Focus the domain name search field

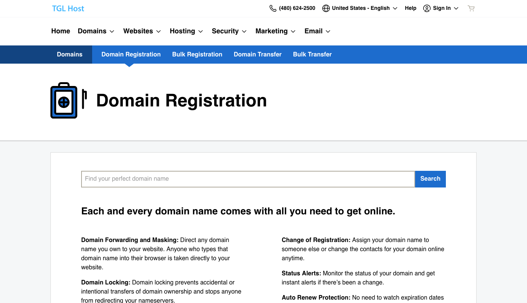(x=248, y=179)
